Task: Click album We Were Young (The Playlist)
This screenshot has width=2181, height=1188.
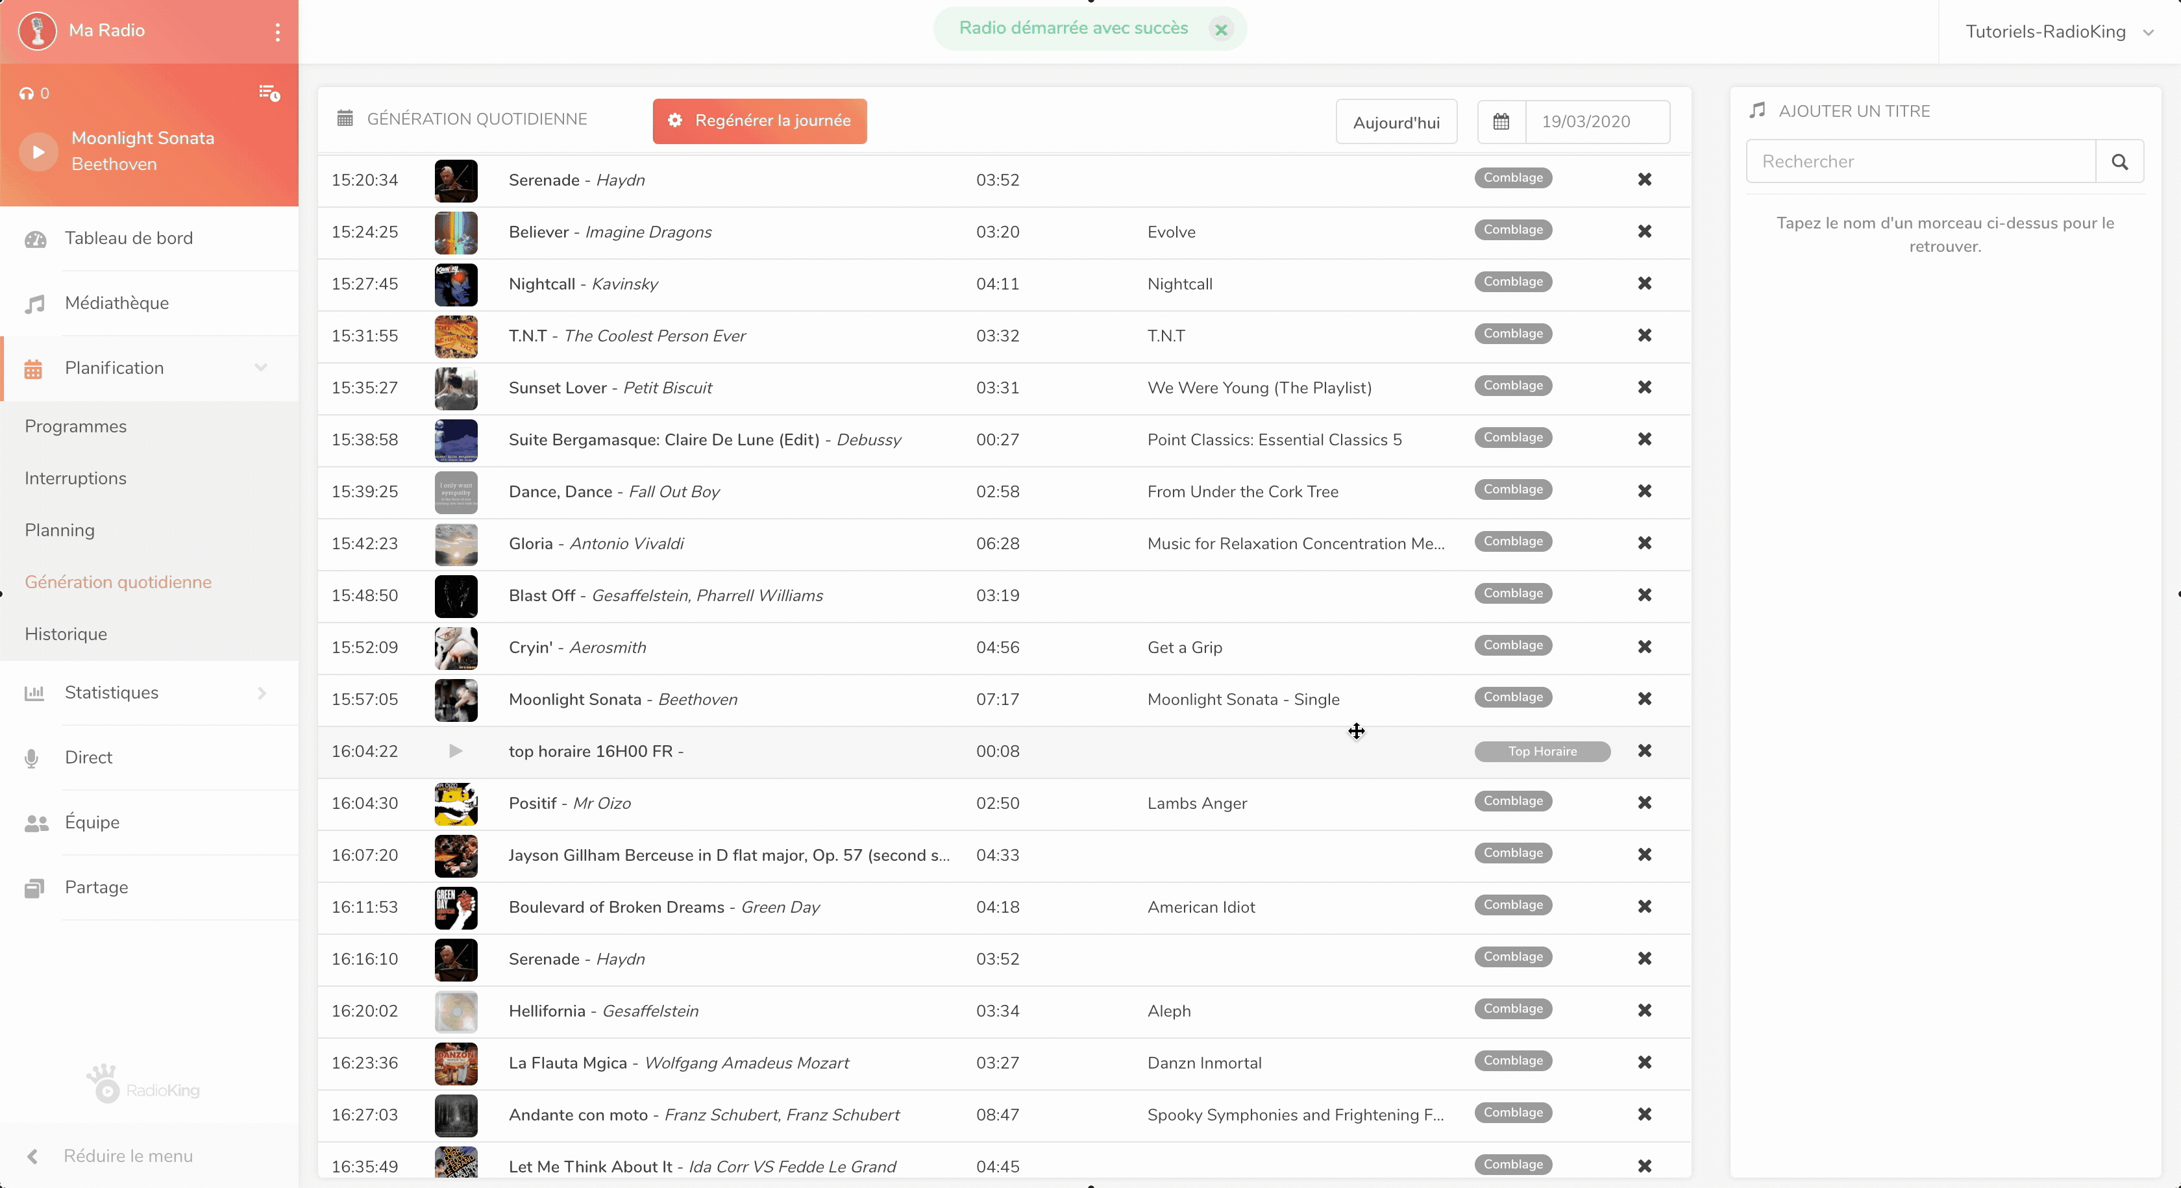Action: 1259,388
